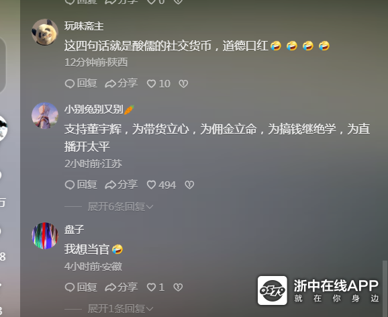Share 小别兔别又别's comment
388x317 pixels.
tap(122, 185)
